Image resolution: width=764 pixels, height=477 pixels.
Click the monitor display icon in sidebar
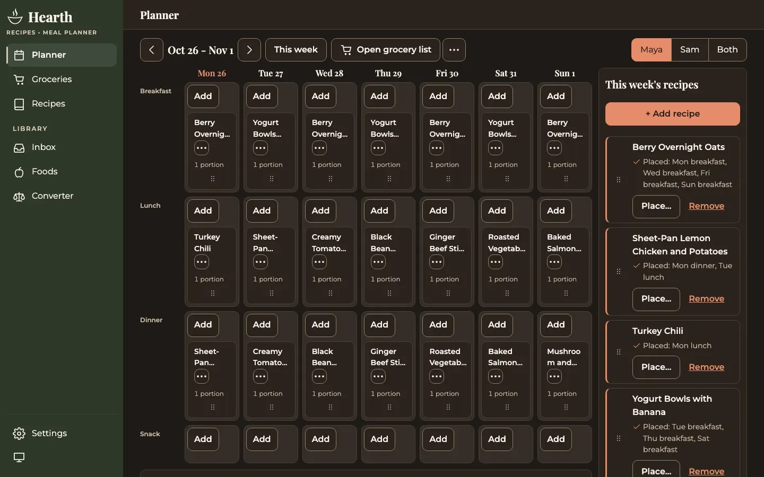coord(19,457)
